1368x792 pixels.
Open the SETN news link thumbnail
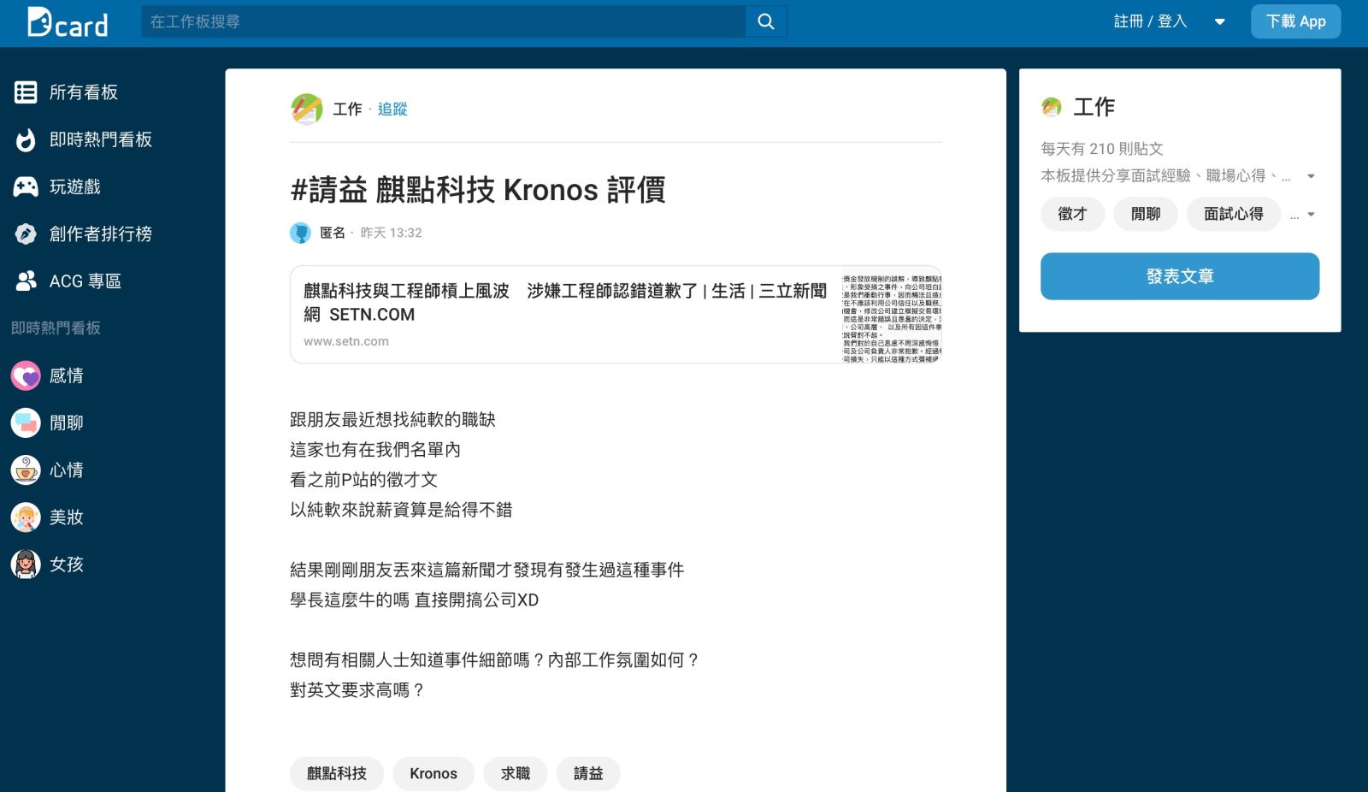click(892, 315)
